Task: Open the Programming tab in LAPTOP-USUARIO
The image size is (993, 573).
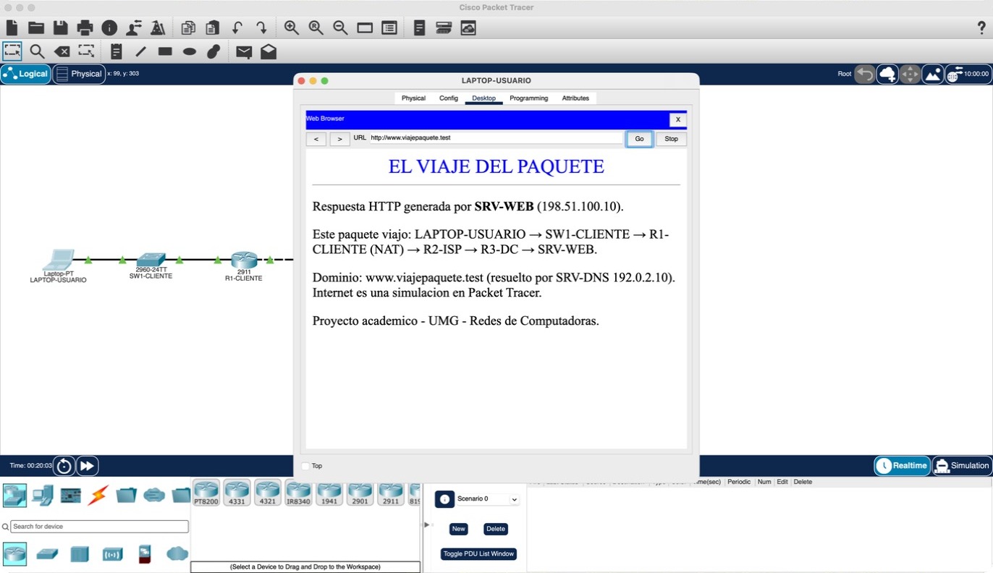Action: click(529, 98)
